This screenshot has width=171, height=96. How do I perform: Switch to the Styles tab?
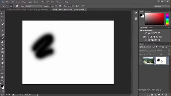151,28
